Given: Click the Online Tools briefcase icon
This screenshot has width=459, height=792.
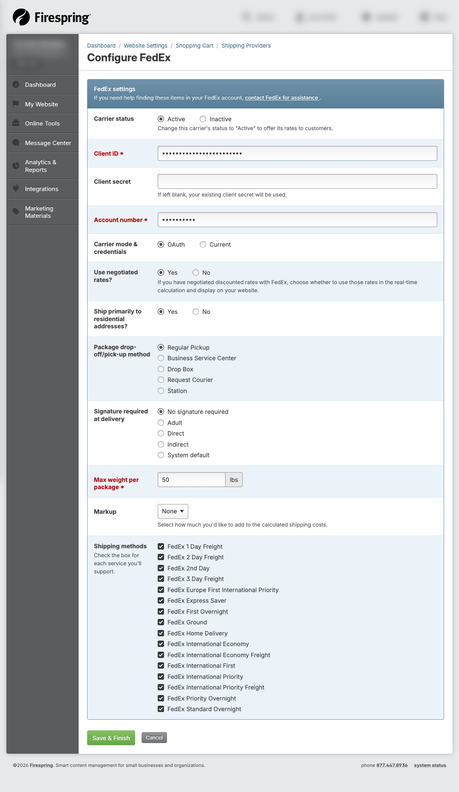Looking at the screenshot, I should (16, 123).
